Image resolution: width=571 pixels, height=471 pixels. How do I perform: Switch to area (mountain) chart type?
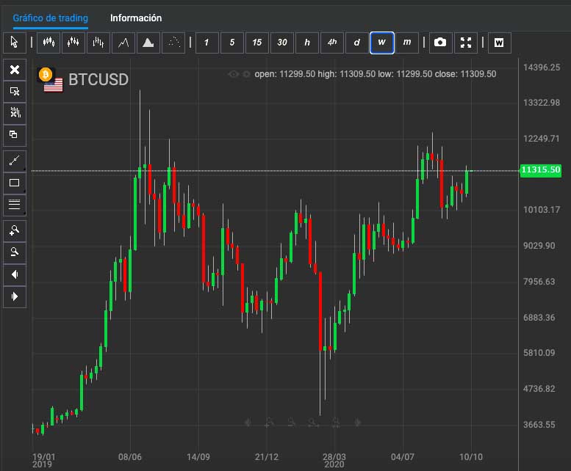coord(148,43)
